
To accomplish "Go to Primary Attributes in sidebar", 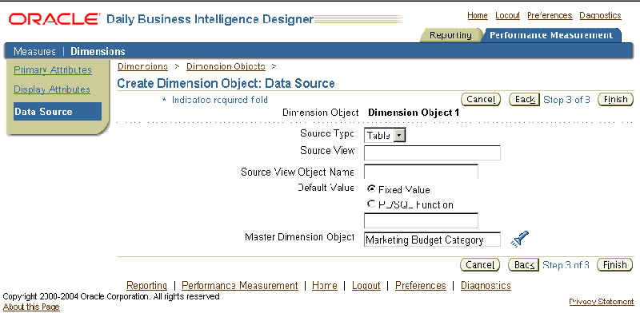I will [x=53, y=70].
